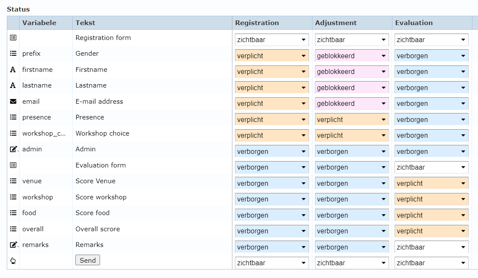Click the E-mail address text
478x278 pixels.
click(x=99, y=102)
